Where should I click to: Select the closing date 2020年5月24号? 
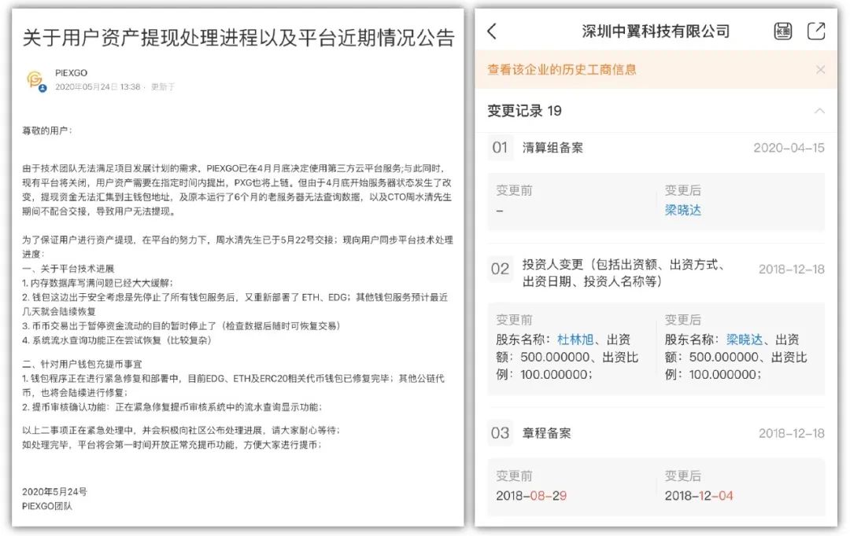(54, 492)
